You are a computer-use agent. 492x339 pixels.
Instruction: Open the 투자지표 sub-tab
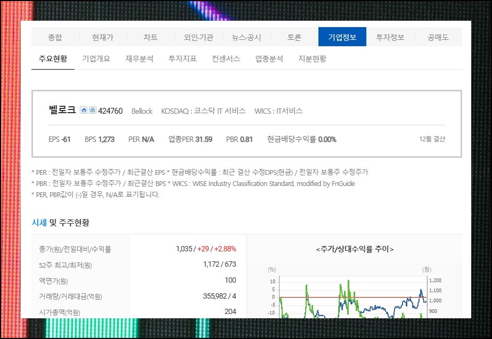183,59
